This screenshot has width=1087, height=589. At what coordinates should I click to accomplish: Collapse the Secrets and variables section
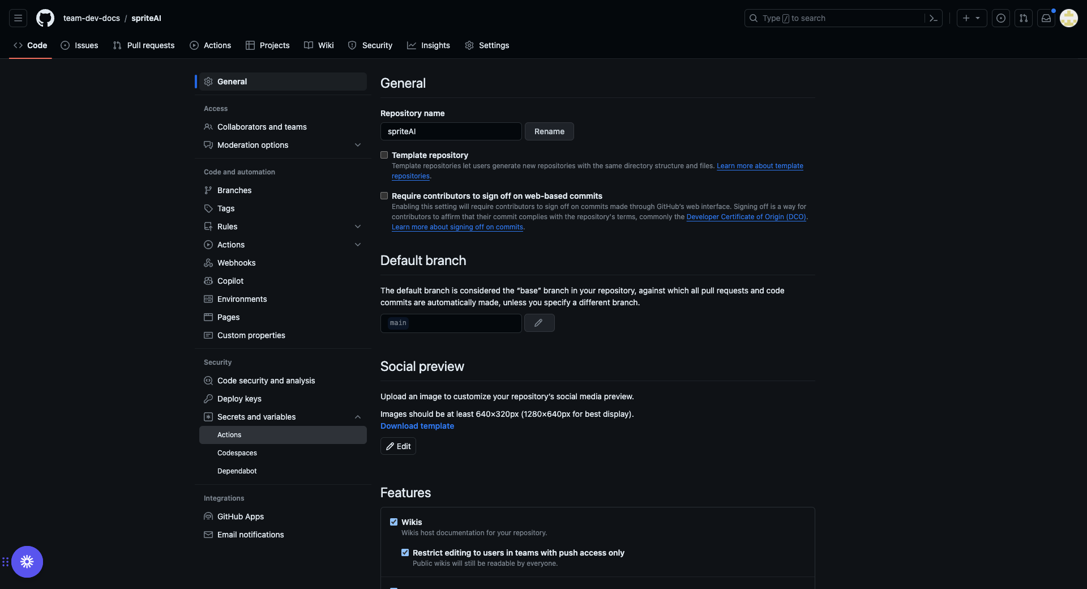(358, 417)
